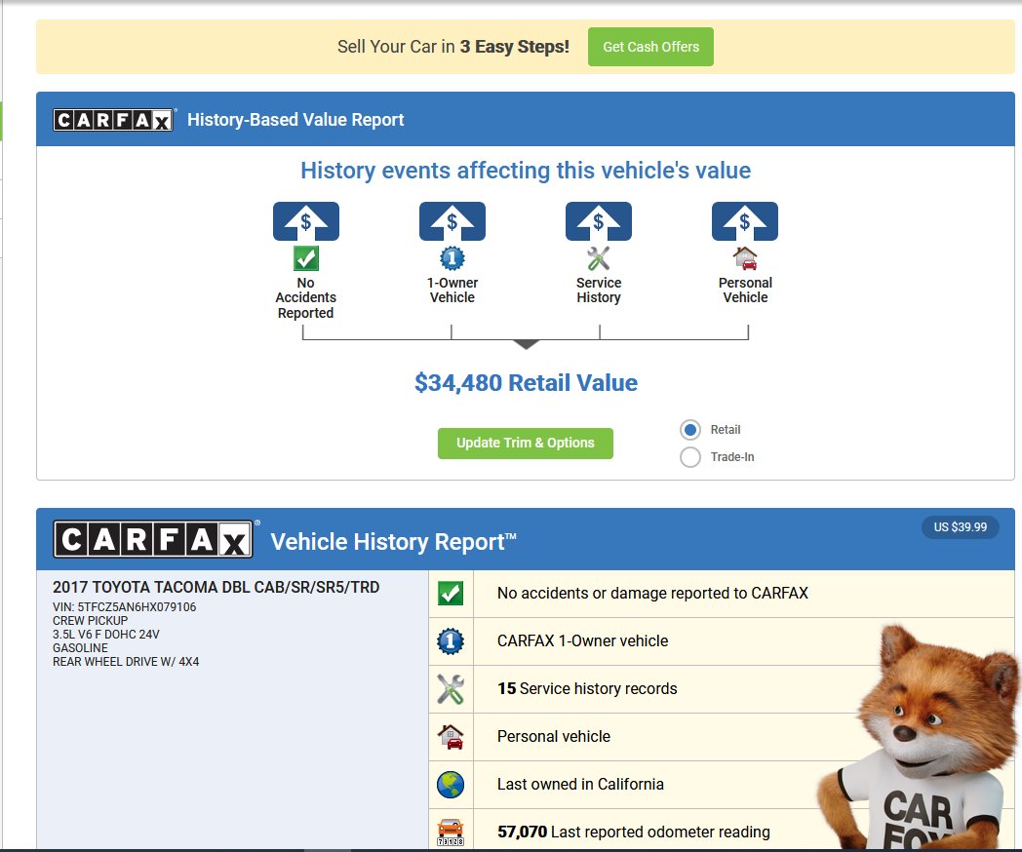Click '57,070 Last reported odometer reading'

pyautogui.click(x=634, y=832)
